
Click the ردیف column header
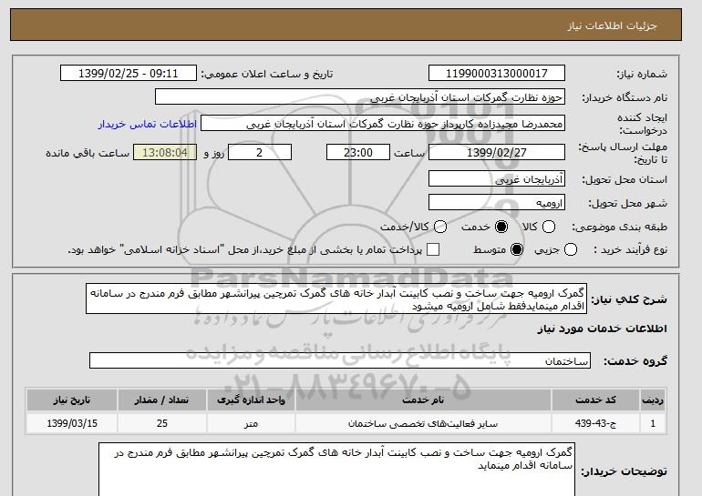[653, 400]
